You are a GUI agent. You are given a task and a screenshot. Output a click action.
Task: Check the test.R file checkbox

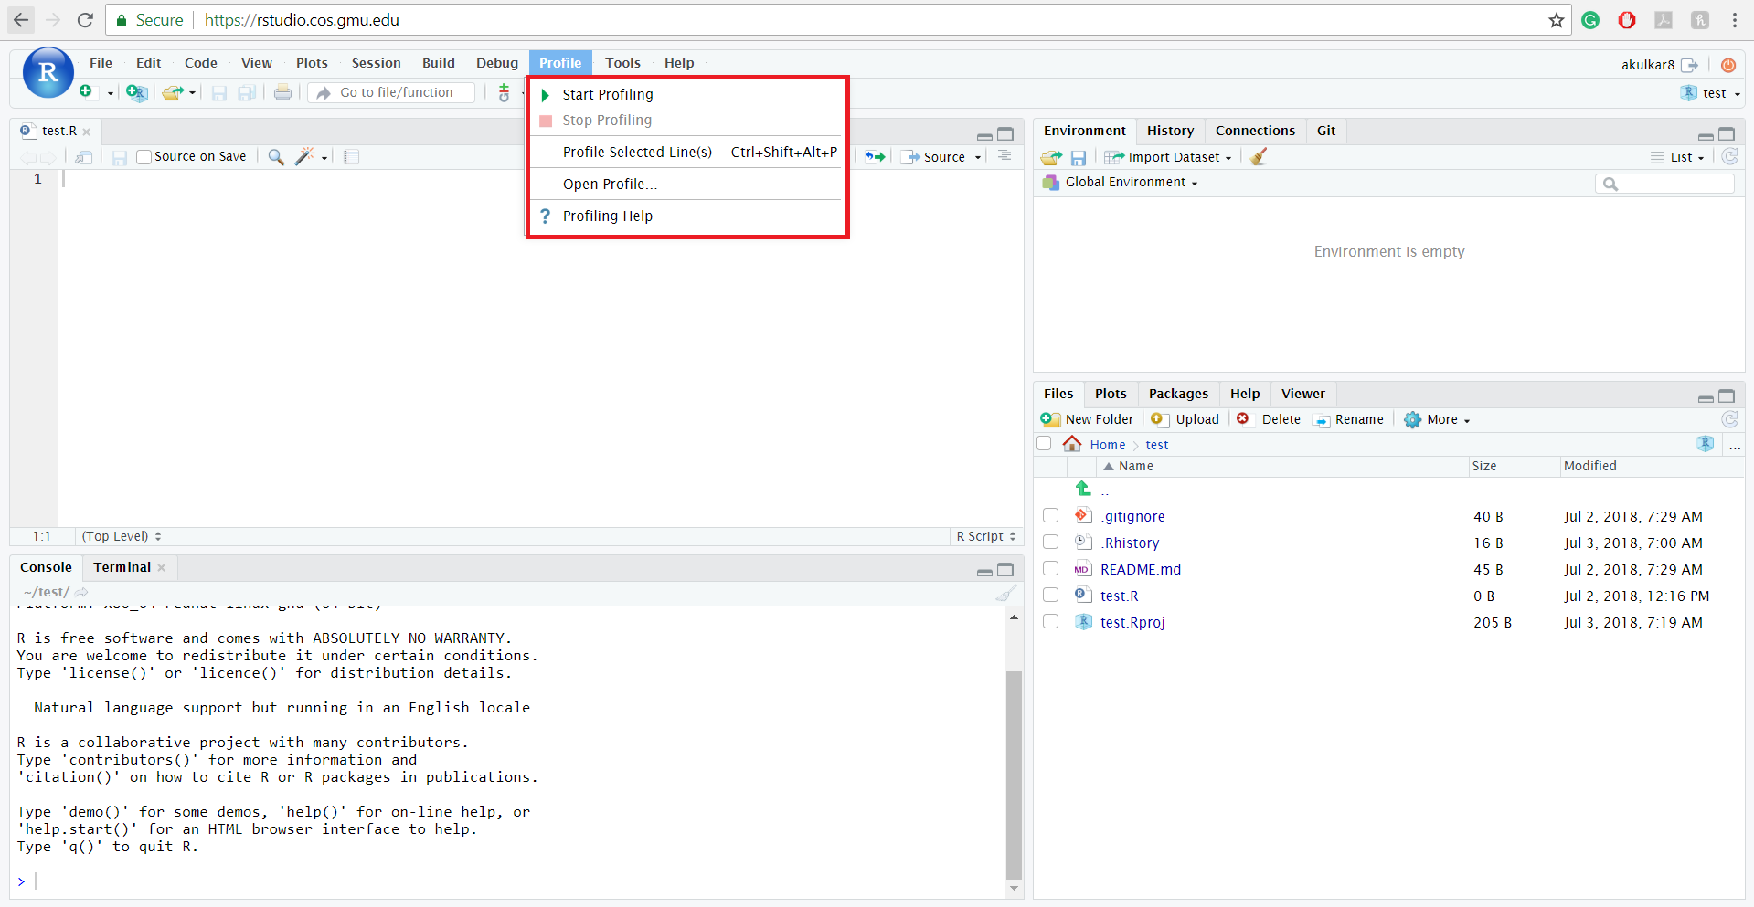click(1051, 596)
